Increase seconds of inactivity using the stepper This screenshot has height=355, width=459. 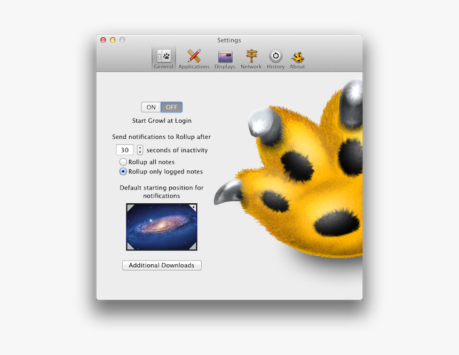pyautogui.click(x=139, y=148)
